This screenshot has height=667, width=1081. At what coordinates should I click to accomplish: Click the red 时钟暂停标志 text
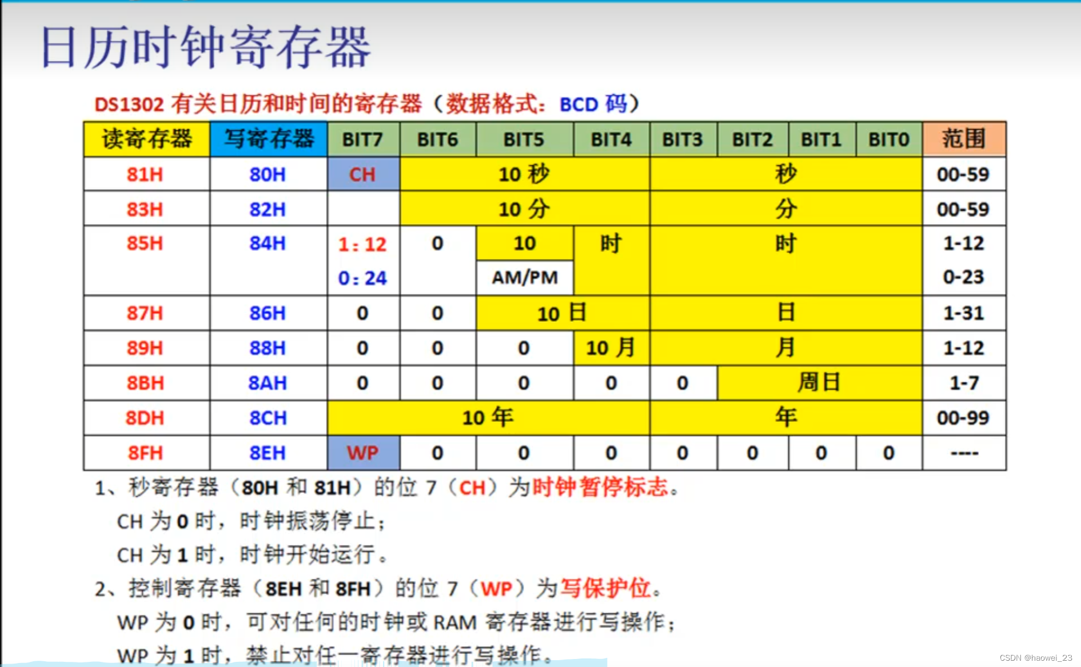(600, 487)
